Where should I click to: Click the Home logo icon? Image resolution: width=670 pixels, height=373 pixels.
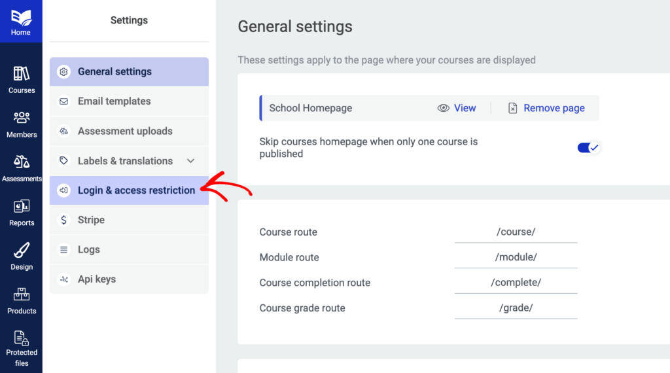tap(21, 17)
